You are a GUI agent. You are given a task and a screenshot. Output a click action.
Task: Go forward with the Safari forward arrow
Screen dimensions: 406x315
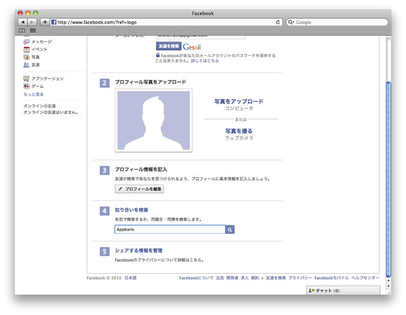[x=32, y=22]
